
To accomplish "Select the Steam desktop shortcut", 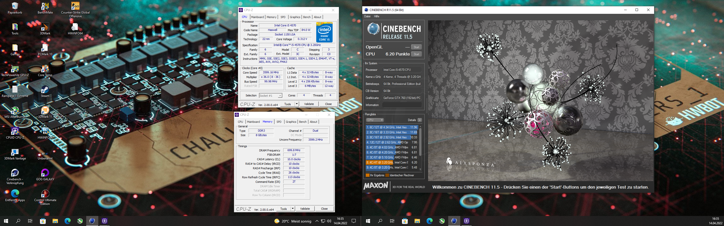I will click(x=45, y=91).
